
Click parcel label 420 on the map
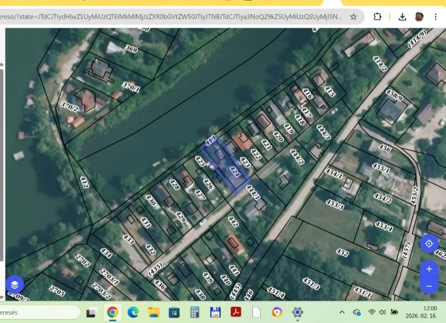pyautogui.click(x=278, y=136)
